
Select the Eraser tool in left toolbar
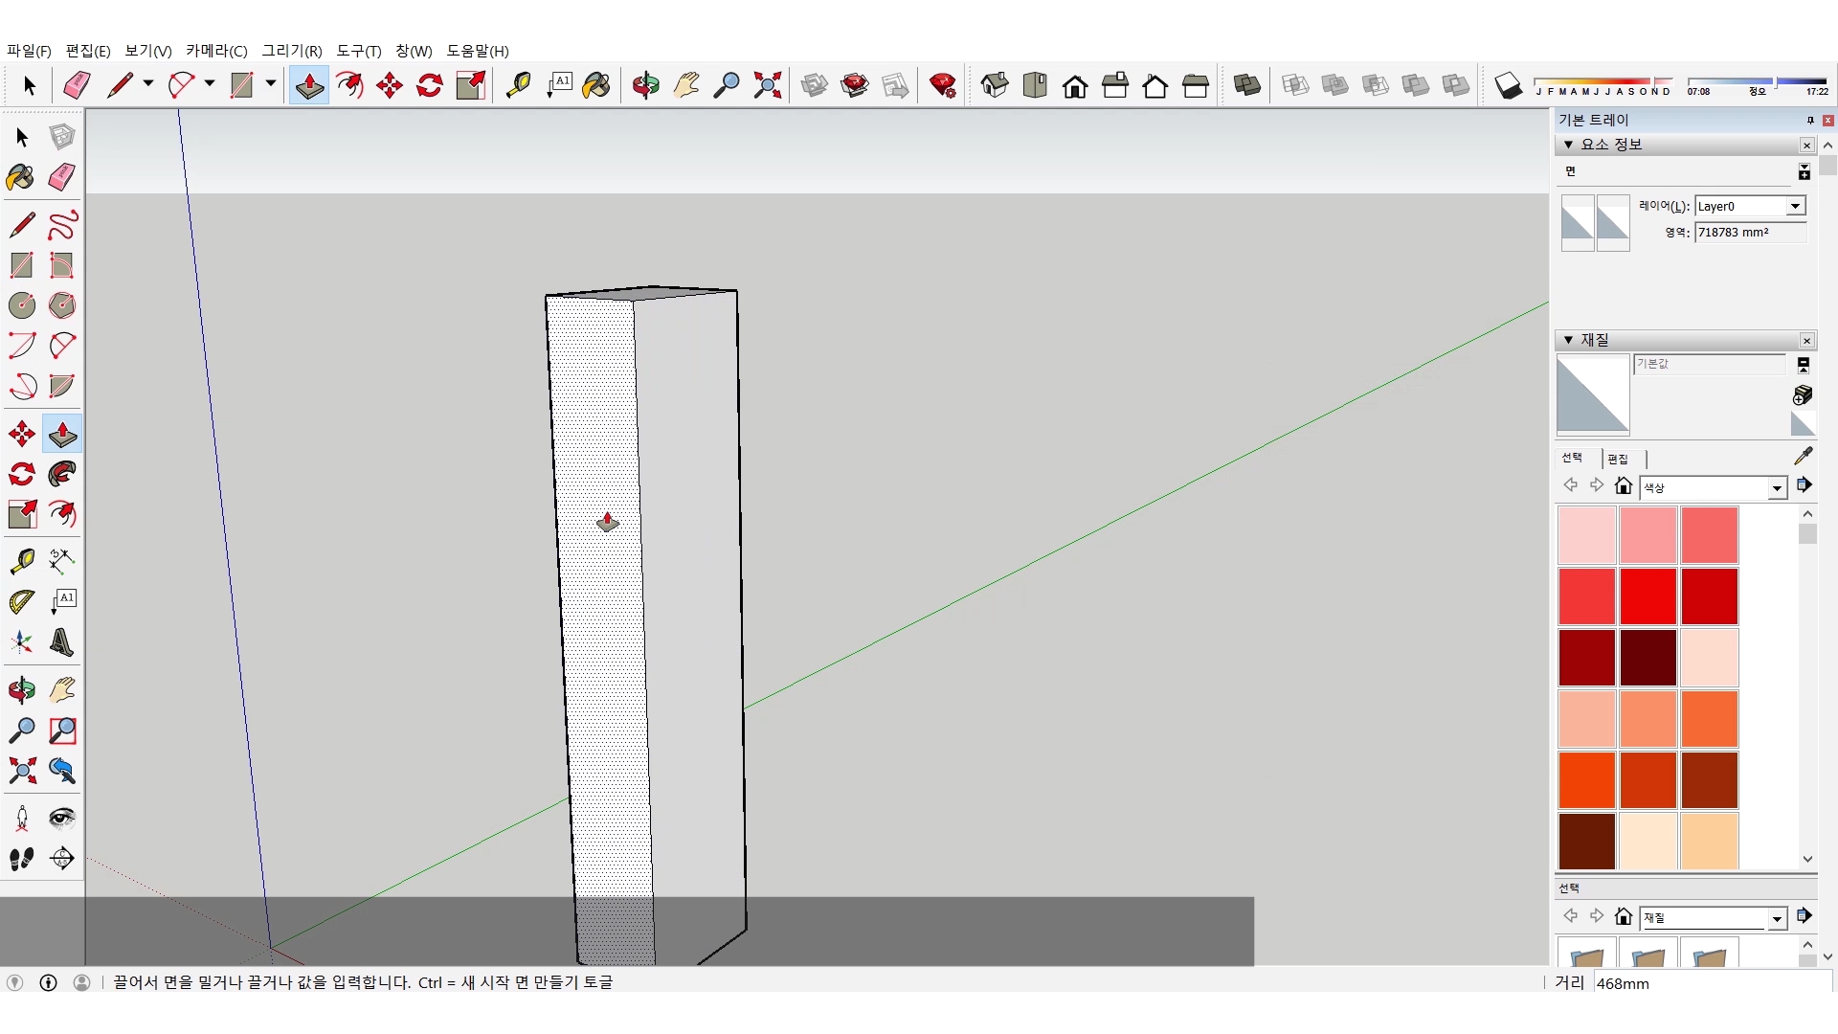click(x=62, y=177)
